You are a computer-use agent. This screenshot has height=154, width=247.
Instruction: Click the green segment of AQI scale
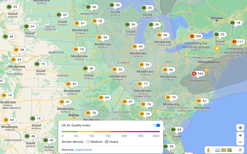click(x=70, y=132)
